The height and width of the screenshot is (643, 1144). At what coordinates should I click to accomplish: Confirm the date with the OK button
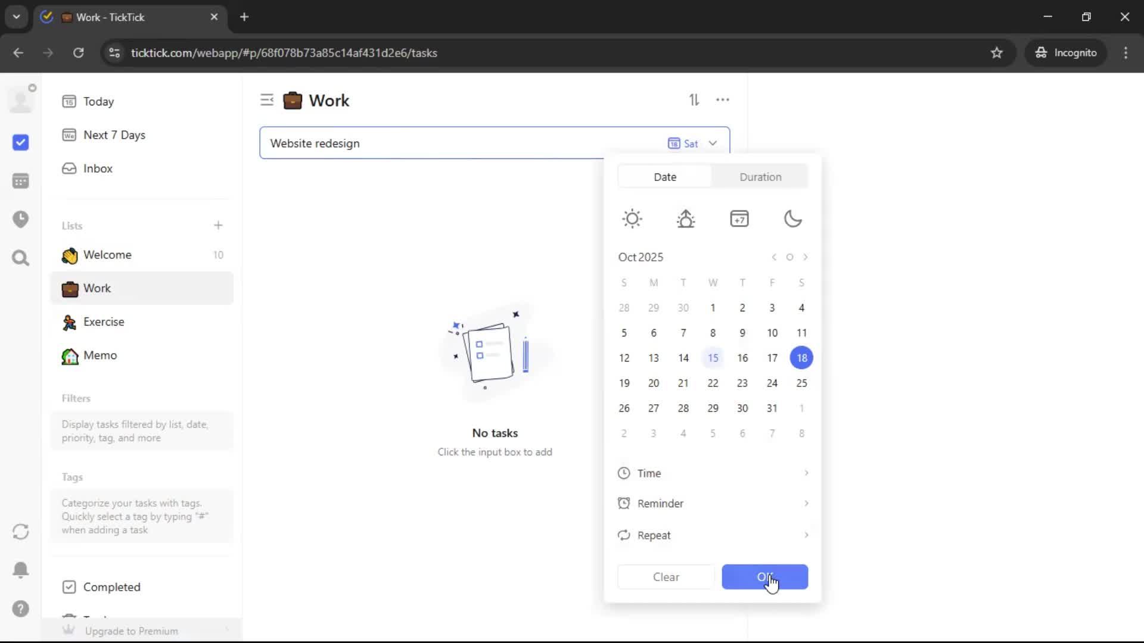tap(764, 577)
